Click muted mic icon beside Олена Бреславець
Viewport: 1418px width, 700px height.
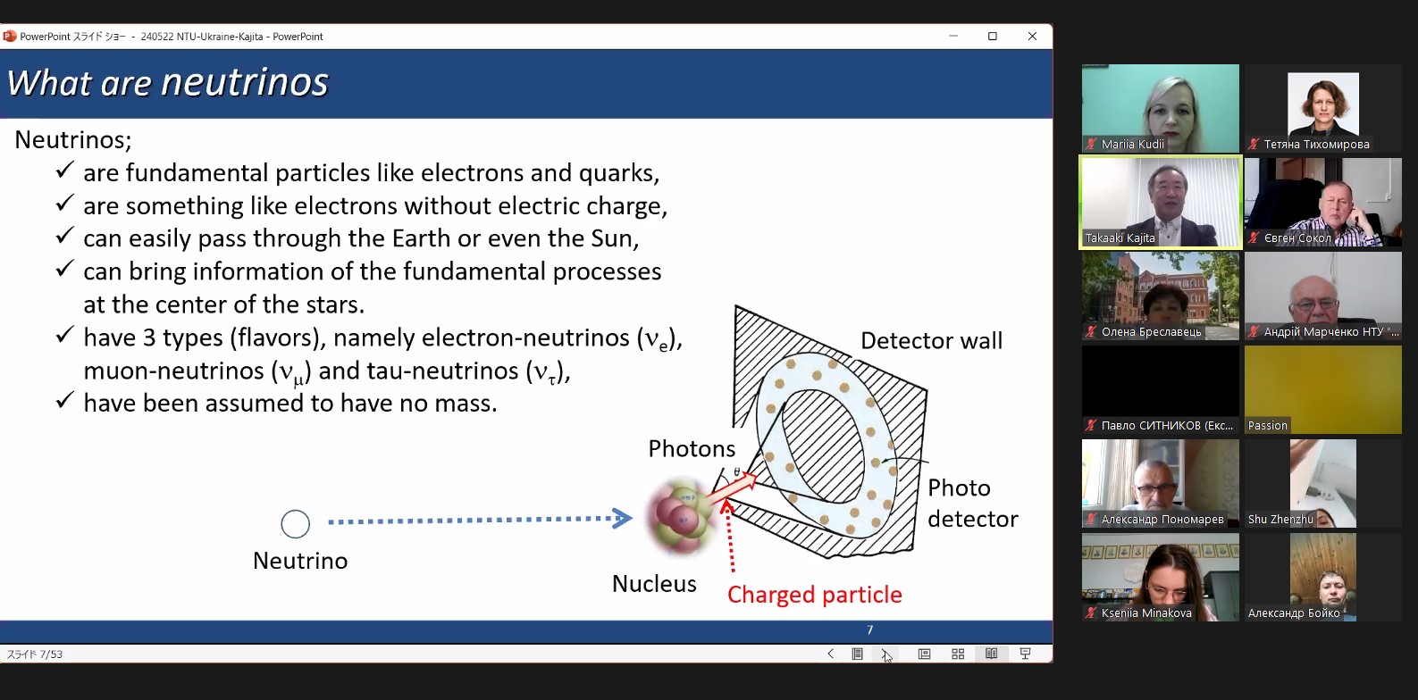1091,331
